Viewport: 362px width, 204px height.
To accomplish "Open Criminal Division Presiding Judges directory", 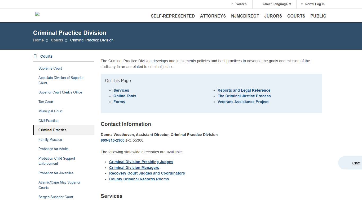I will coord(141,162).
